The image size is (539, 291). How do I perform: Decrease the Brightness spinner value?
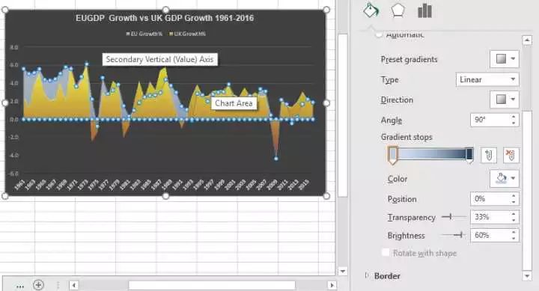pyautogui.click(x=514, y=239)
